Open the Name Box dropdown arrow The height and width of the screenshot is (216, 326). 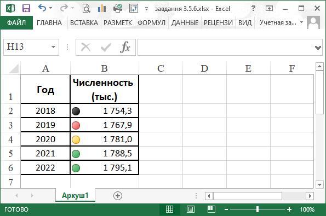coord(54,47)
